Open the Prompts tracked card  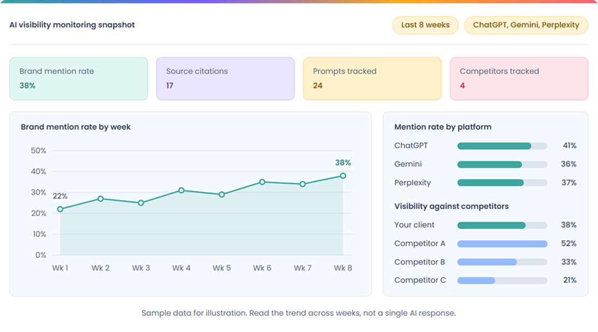coord(372,79)
